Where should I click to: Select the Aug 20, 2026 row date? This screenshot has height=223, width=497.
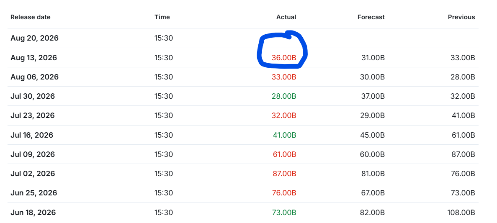(x=35, y=38)
